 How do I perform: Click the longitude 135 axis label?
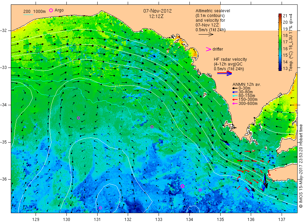click(220, 220)
